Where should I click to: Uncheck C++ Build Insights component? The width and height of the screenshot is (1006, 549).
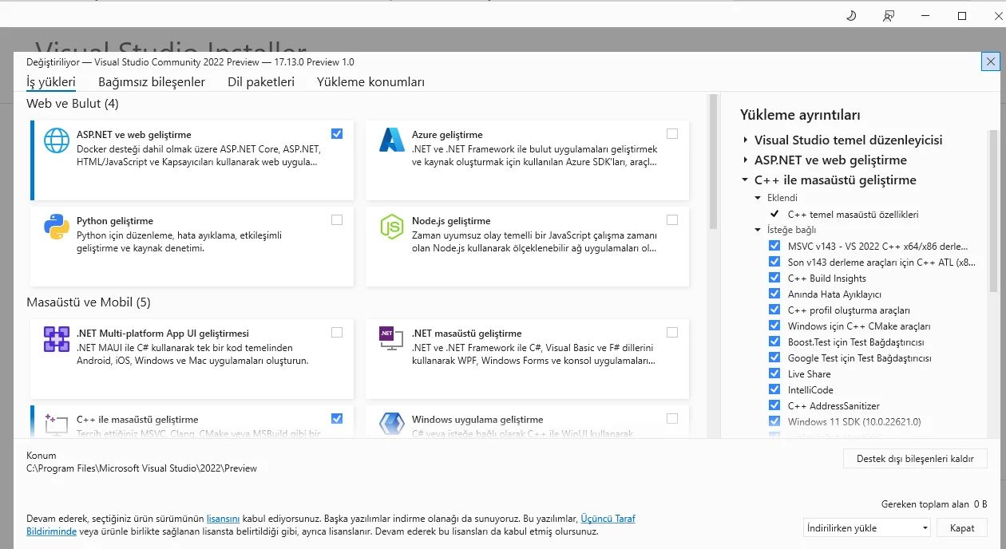774,278
